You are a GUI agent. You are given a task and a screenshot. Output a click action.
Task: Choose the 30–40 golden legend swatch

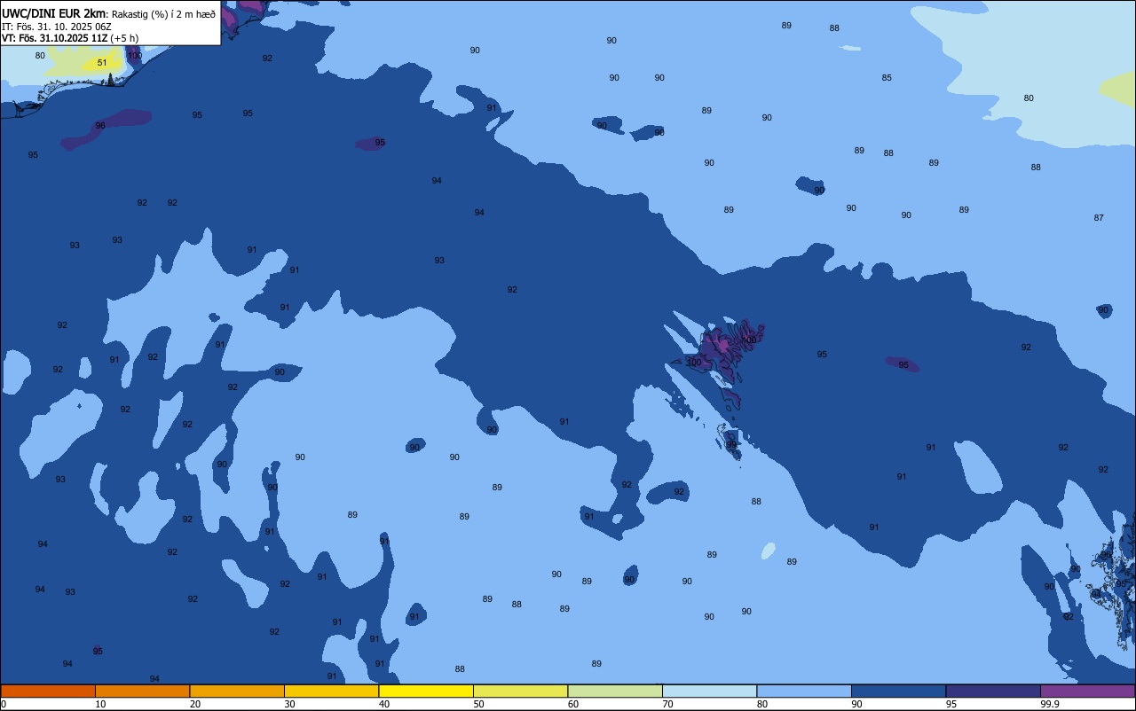coord(331,691)
